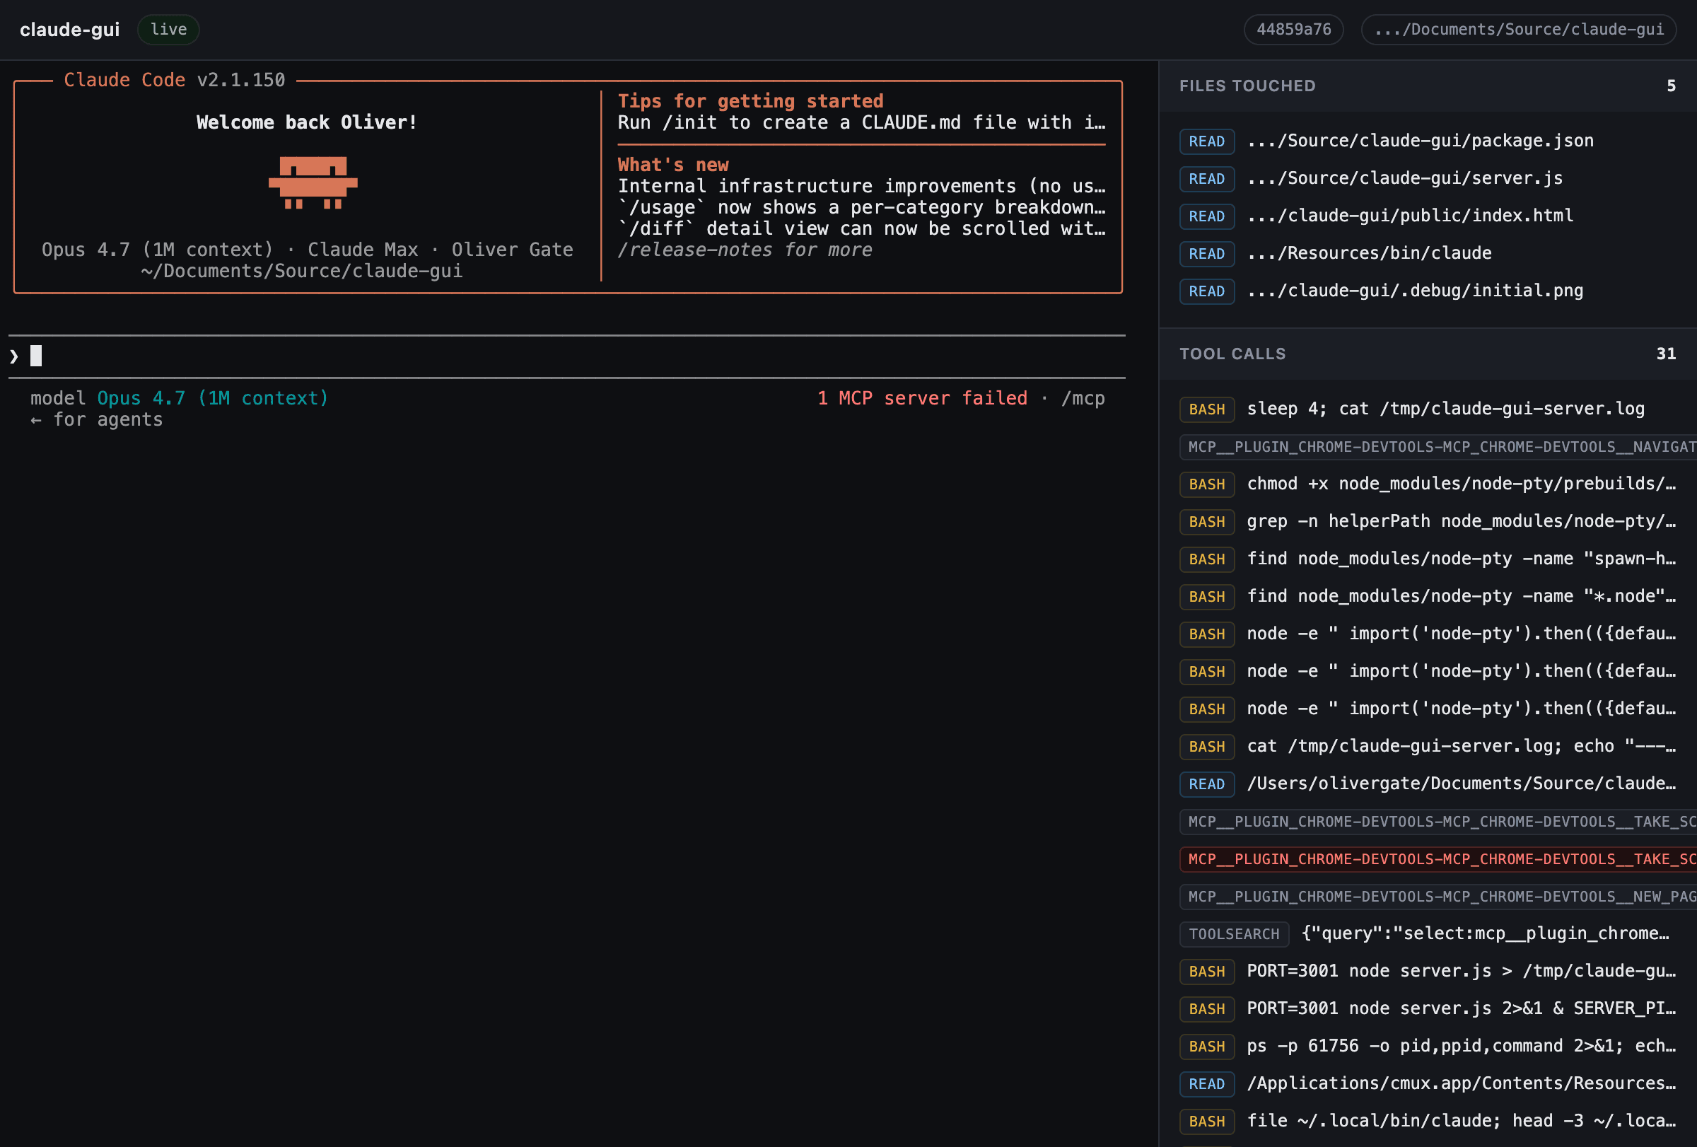
Task: Select the 'ps -p 61756' tool call
Action: tap(1428, 1047)
